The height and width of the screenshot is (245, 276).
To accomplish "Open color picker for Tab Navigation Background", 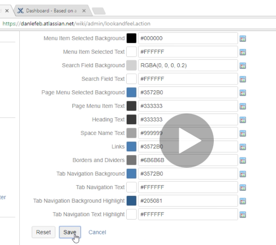I will (243, 174).
